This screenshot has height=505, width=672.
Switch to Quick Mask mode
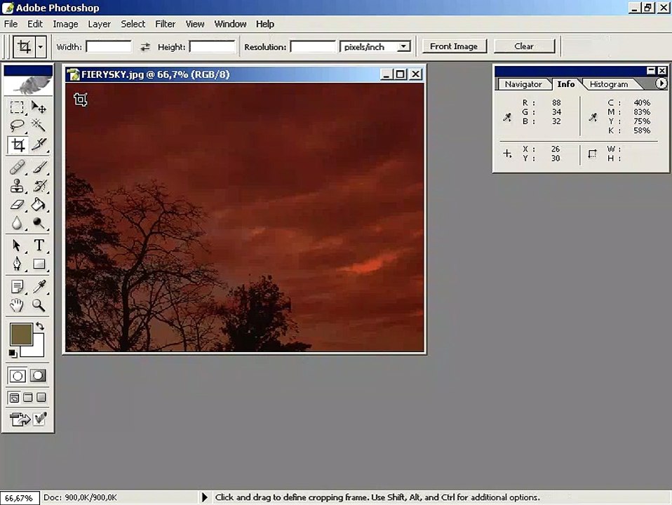tap(38, 376)
